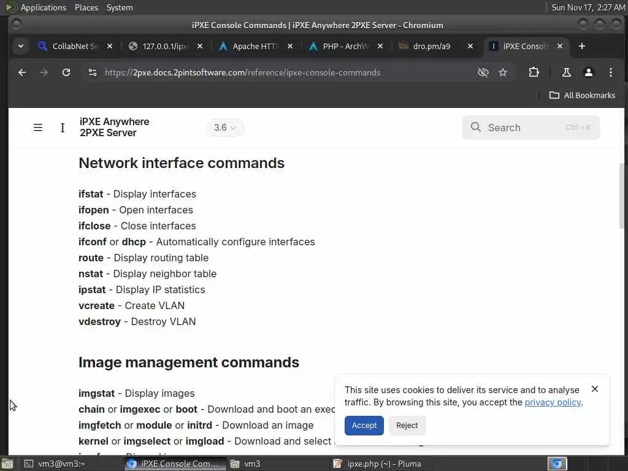Screen dimensions: 628x471
Task: Click the 'imgstat' command text
Action: point(96,393)
